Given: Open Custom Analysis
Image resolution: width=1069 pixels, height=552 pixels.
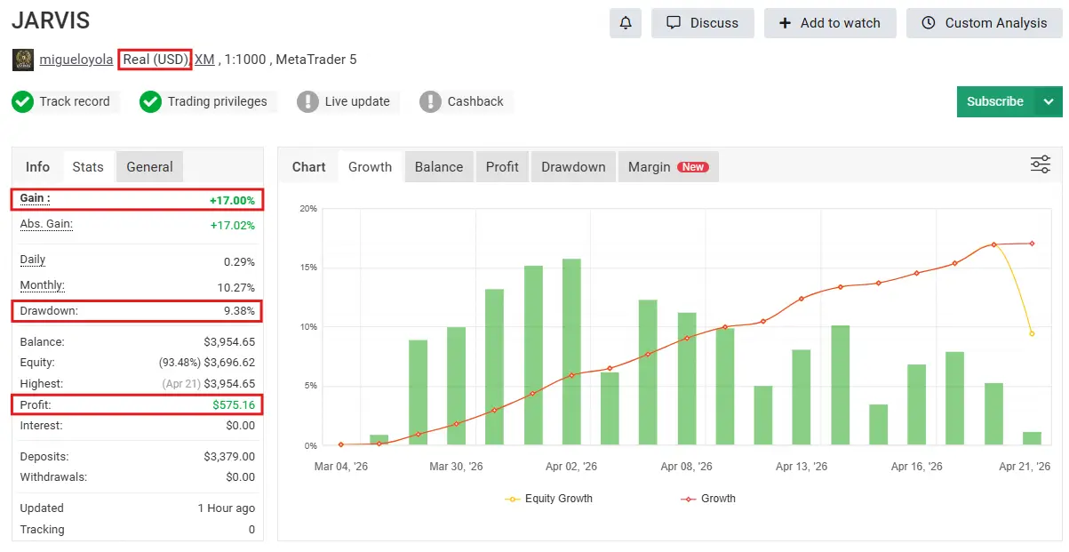Looking at the screenshot, I should click(x=984, y=23).
